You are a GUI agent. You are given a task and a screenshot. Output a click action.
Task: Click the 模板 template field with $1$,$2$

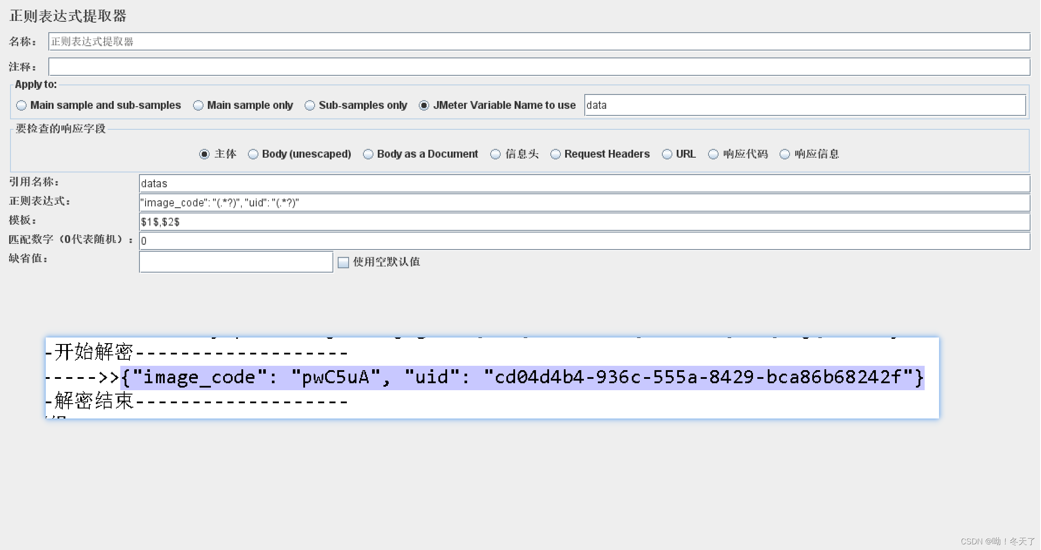[584, 222]
